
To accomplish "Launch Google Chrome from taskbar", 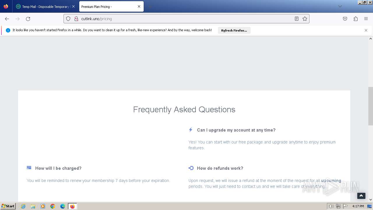I will (x=53, y=206).
